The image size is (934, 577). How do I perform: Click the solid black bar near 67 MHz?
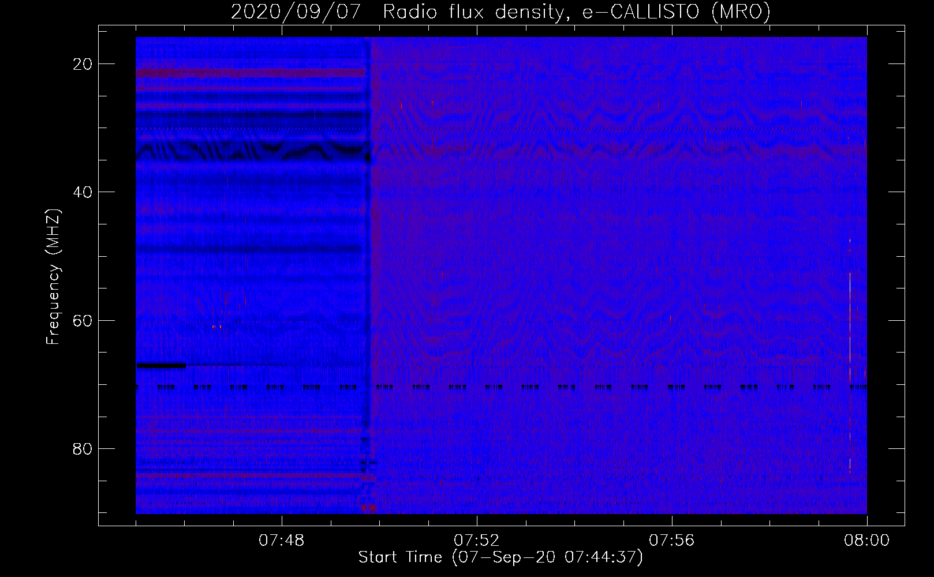pyautogui.click(x=161, y=365)
